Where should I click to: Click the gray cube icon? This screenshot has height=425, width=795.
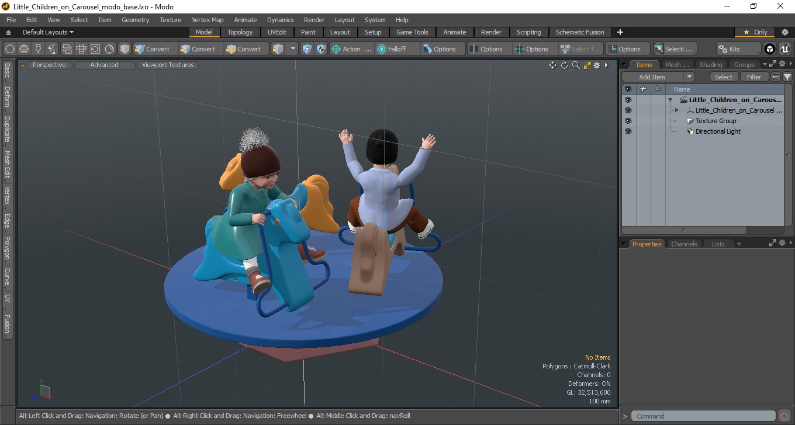[125, 49]
